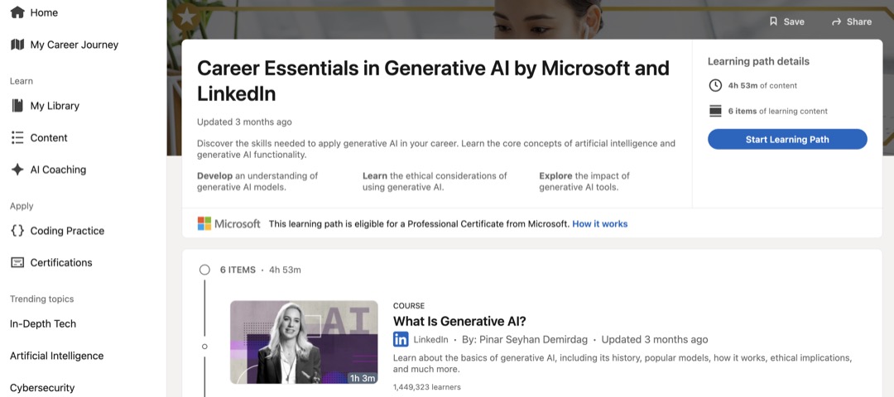The width and height of the screenshot is (894, 397).
Task: Click the Coding Practice braces icon
Action: point(17,231)
